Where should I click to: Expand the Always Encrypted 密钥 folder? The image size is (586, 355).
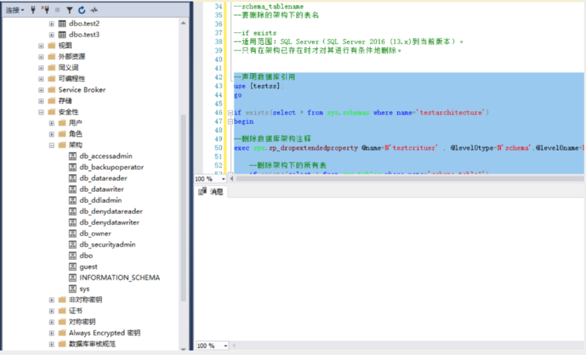pos(51,333)
